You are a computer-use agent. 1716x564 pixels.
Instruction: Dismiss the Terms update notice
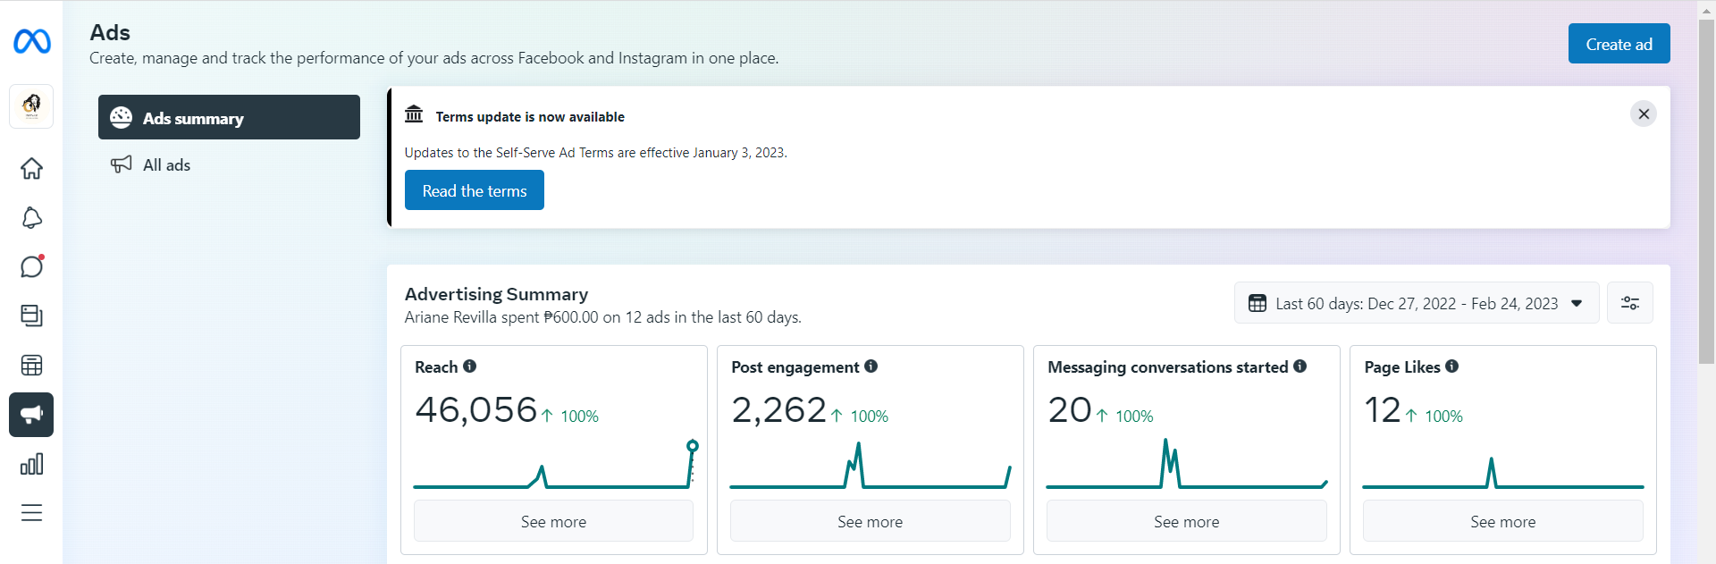coord(1643,114)
